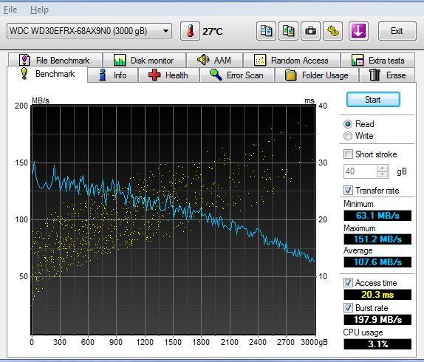Viewport: 424px width, 362px height.
Task: Click the short stroke size input field
Action: pos(360,171)
